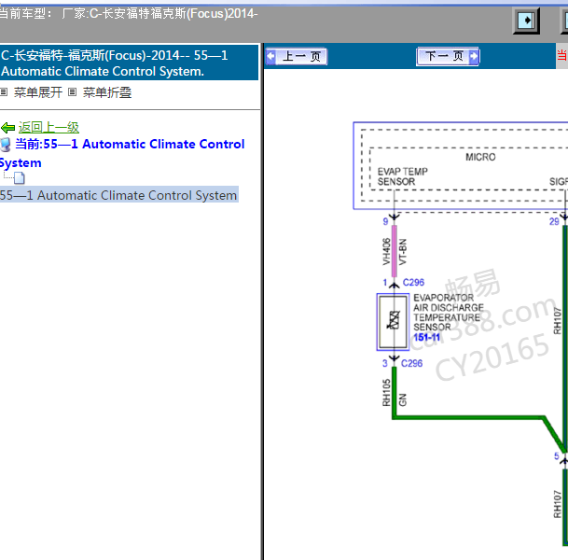
Task: Click 菜单折叠 to collapse the menu
Action: click(107, 92)
